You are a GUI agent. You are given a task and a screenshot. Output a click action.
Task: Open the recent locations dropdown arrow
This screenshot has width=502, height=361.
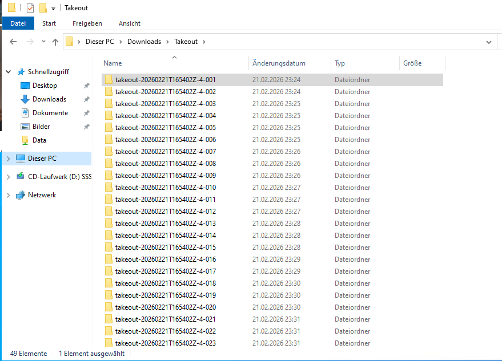click(x=43, y=41)
